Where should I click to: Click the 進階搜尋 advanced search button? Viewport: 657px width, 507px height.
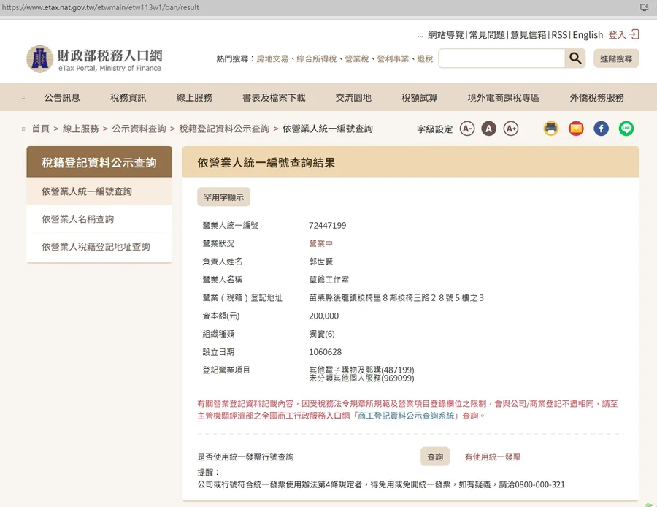(616, 58)
